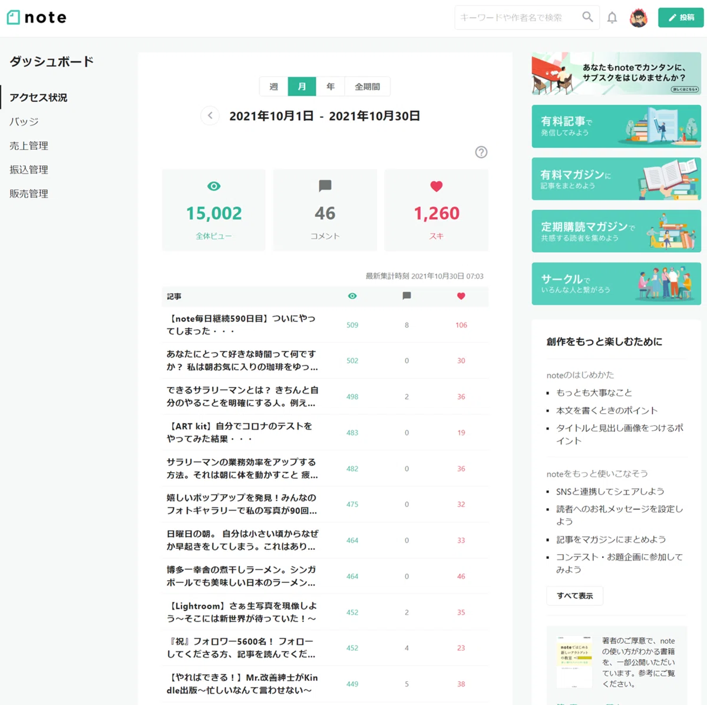Open article 嬉しいポップアップを発見！
Image resolution: width=707 pixels, height=705 pixels.
pyautogui.click(x=242, y=504)
